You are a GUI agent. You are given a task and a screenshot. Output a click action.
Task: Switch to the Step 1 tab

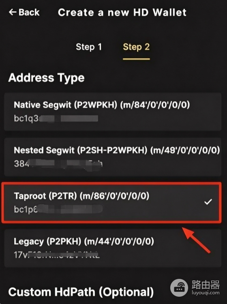click(89, 47)
